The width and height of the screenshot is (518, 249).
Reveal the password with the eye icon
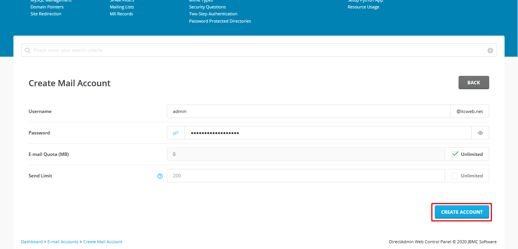480,133
